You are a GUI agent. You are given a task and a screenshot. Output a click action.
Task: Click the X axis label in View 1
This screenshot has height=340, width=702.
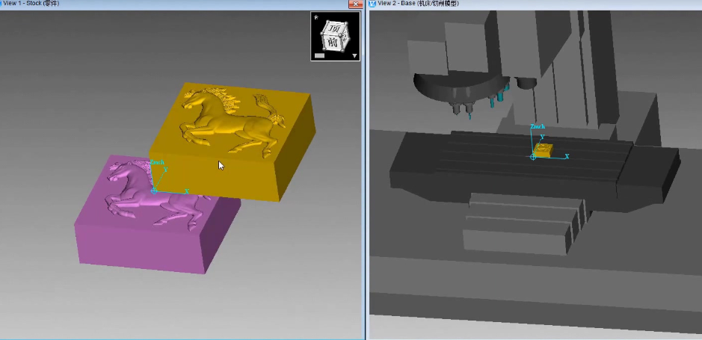[186, 191]
